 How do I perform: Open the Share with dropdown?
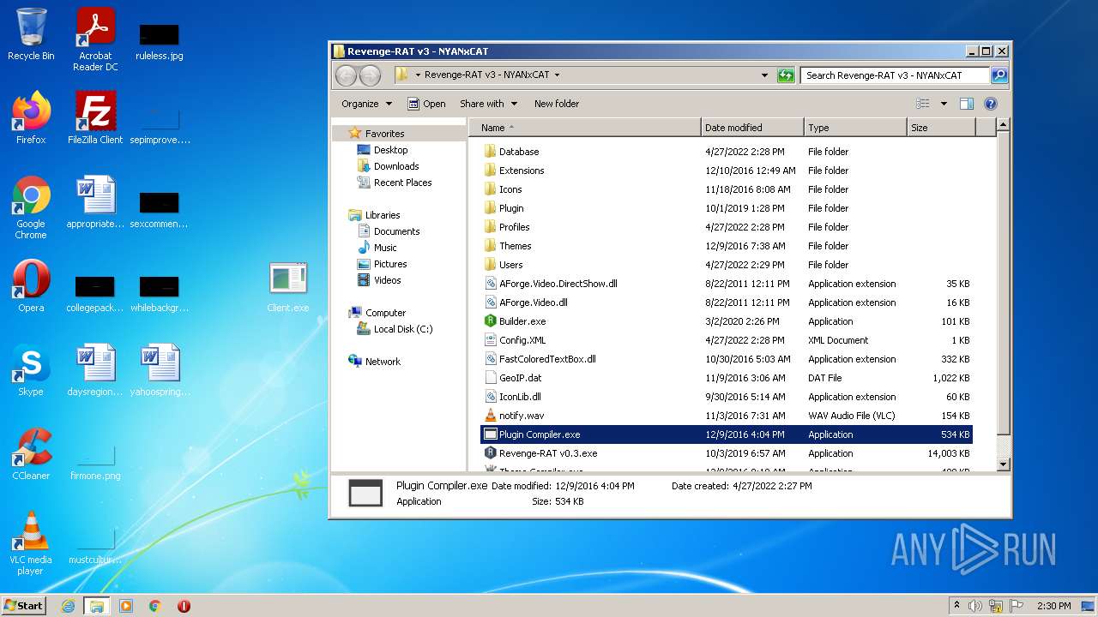pos(488,104)
